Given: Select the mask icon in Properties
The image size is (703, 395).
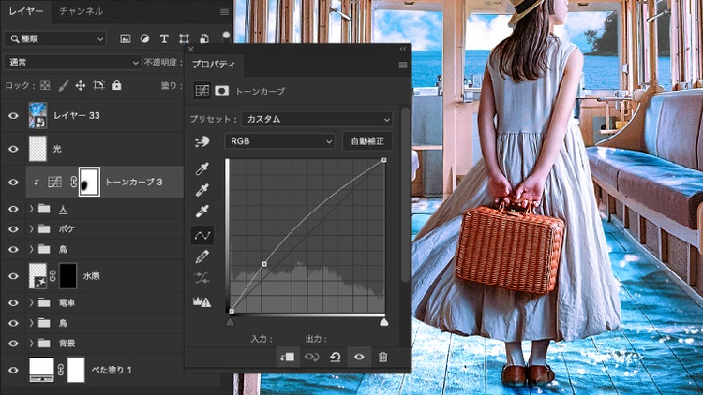Looking at the screenshot, I should click(221, 91).
